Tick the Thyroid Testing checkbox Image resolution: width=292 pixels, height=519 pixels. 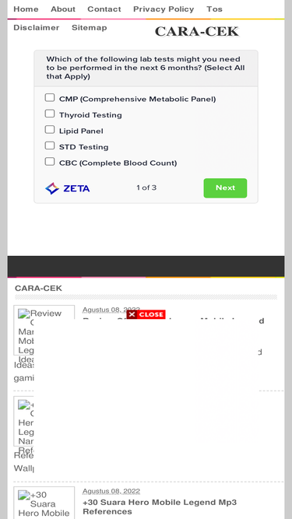tap(50, 114)
